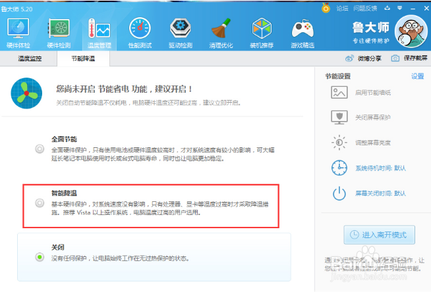
Task: Minimize the 鲁大师 window
Action: coord(413,9)
